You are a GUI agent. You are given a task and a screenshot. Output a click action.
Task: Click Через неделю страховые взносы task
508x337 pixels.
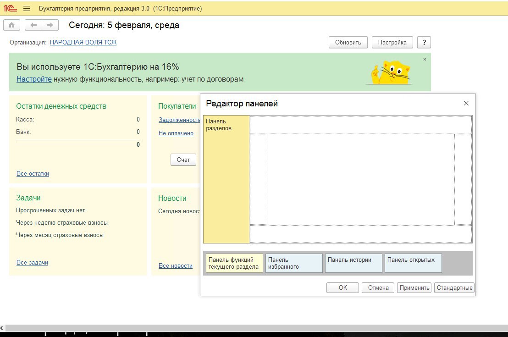(x=62, y=223)
